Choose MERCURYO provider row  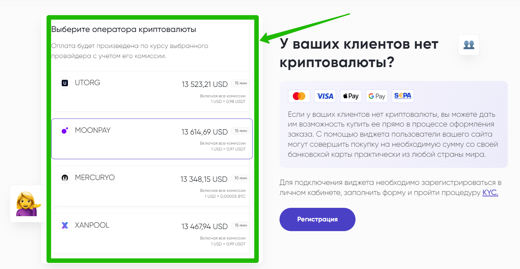(x=152, y=186)
